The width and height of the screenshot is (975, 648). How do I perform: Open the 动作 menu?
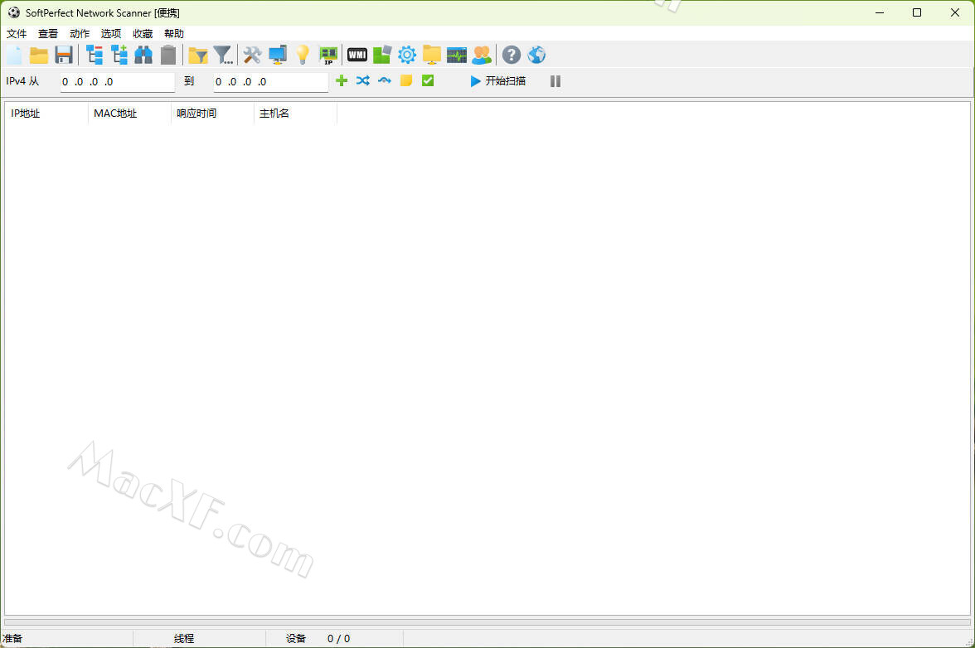coord(80,33)
